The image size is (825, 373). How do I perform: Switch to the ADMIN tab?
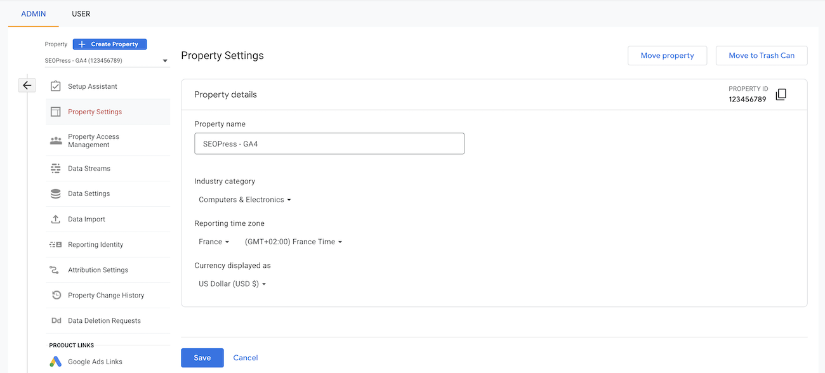(34, 14)
